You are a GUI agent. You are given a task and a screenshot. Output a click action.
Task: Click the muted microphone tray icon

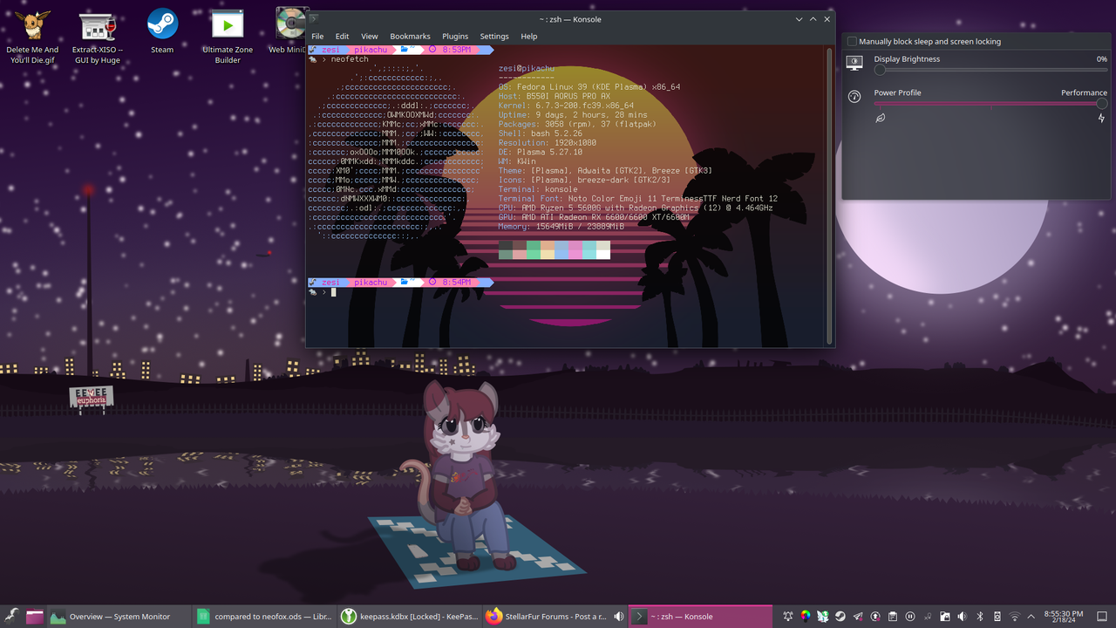[x=928, y=617]
